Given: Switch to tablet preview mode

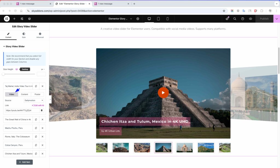Looking at the screenshot, I should click(158, 19).
